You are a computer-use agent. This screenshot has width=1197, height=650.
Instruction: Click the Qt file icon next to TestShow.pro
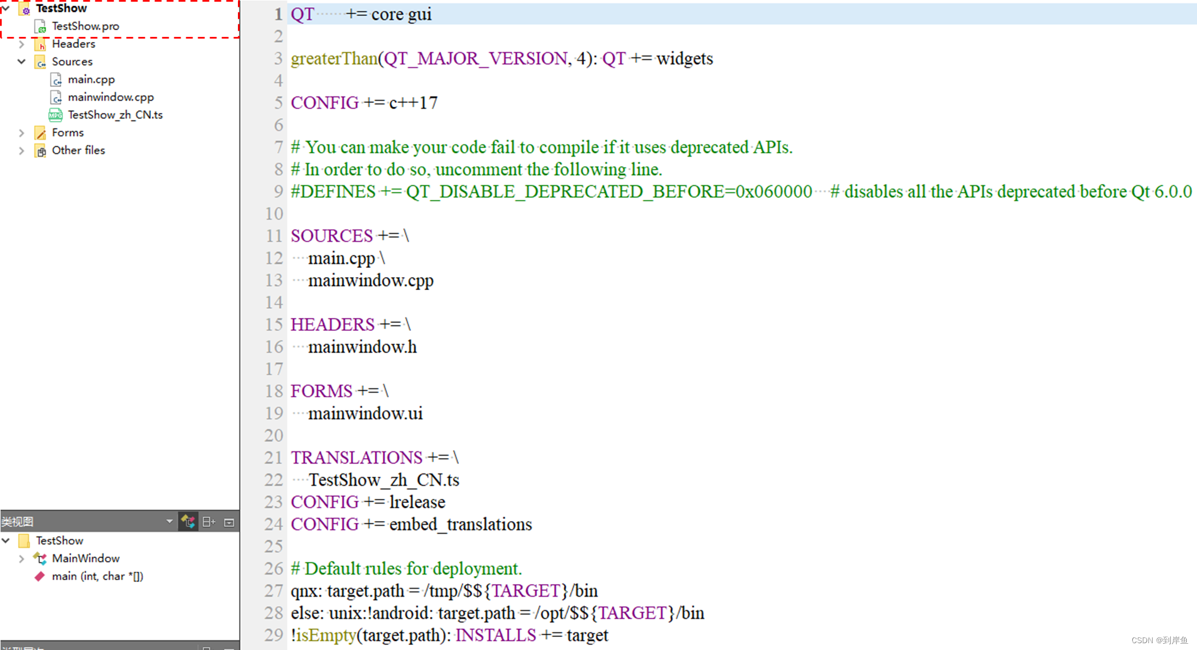(x=40, y=26)
